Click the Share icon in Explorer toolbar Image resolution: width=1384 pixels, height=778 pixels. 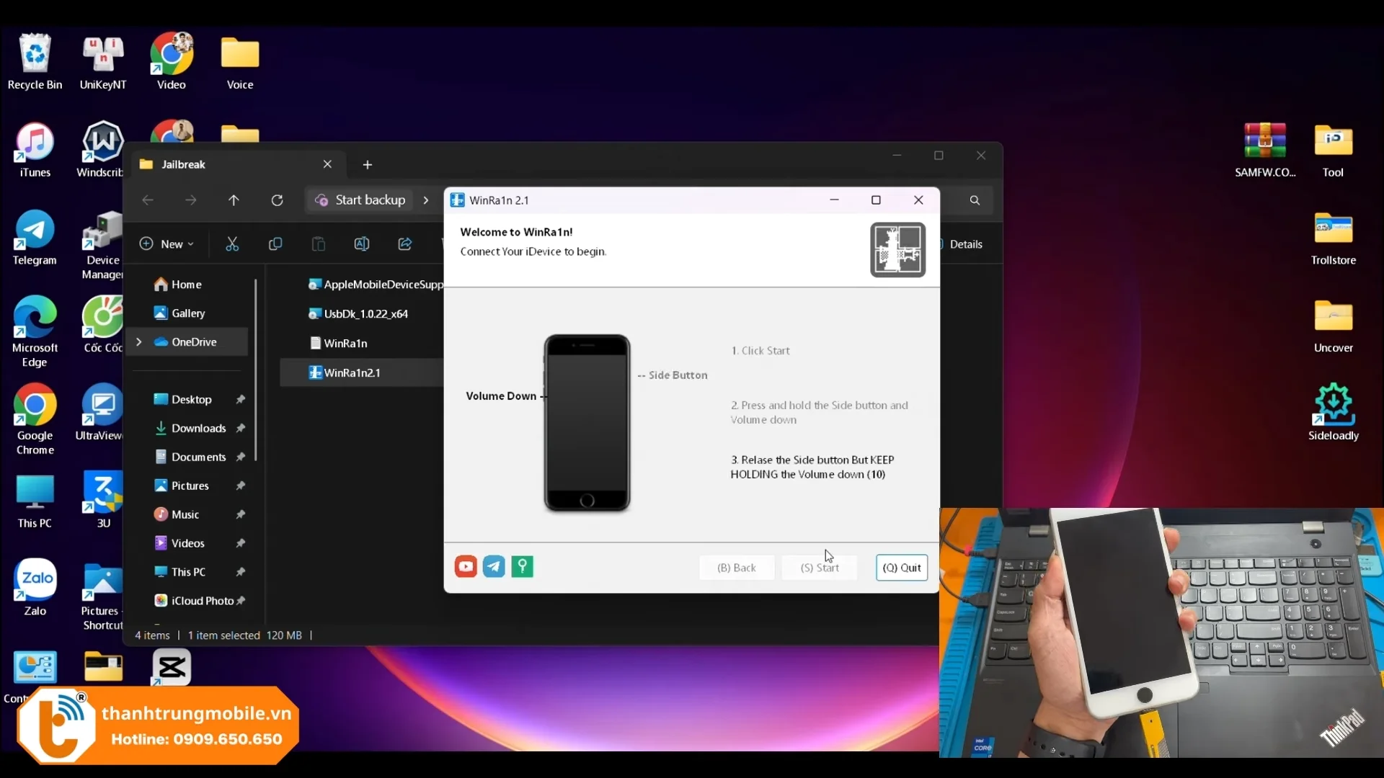[405, 244]
